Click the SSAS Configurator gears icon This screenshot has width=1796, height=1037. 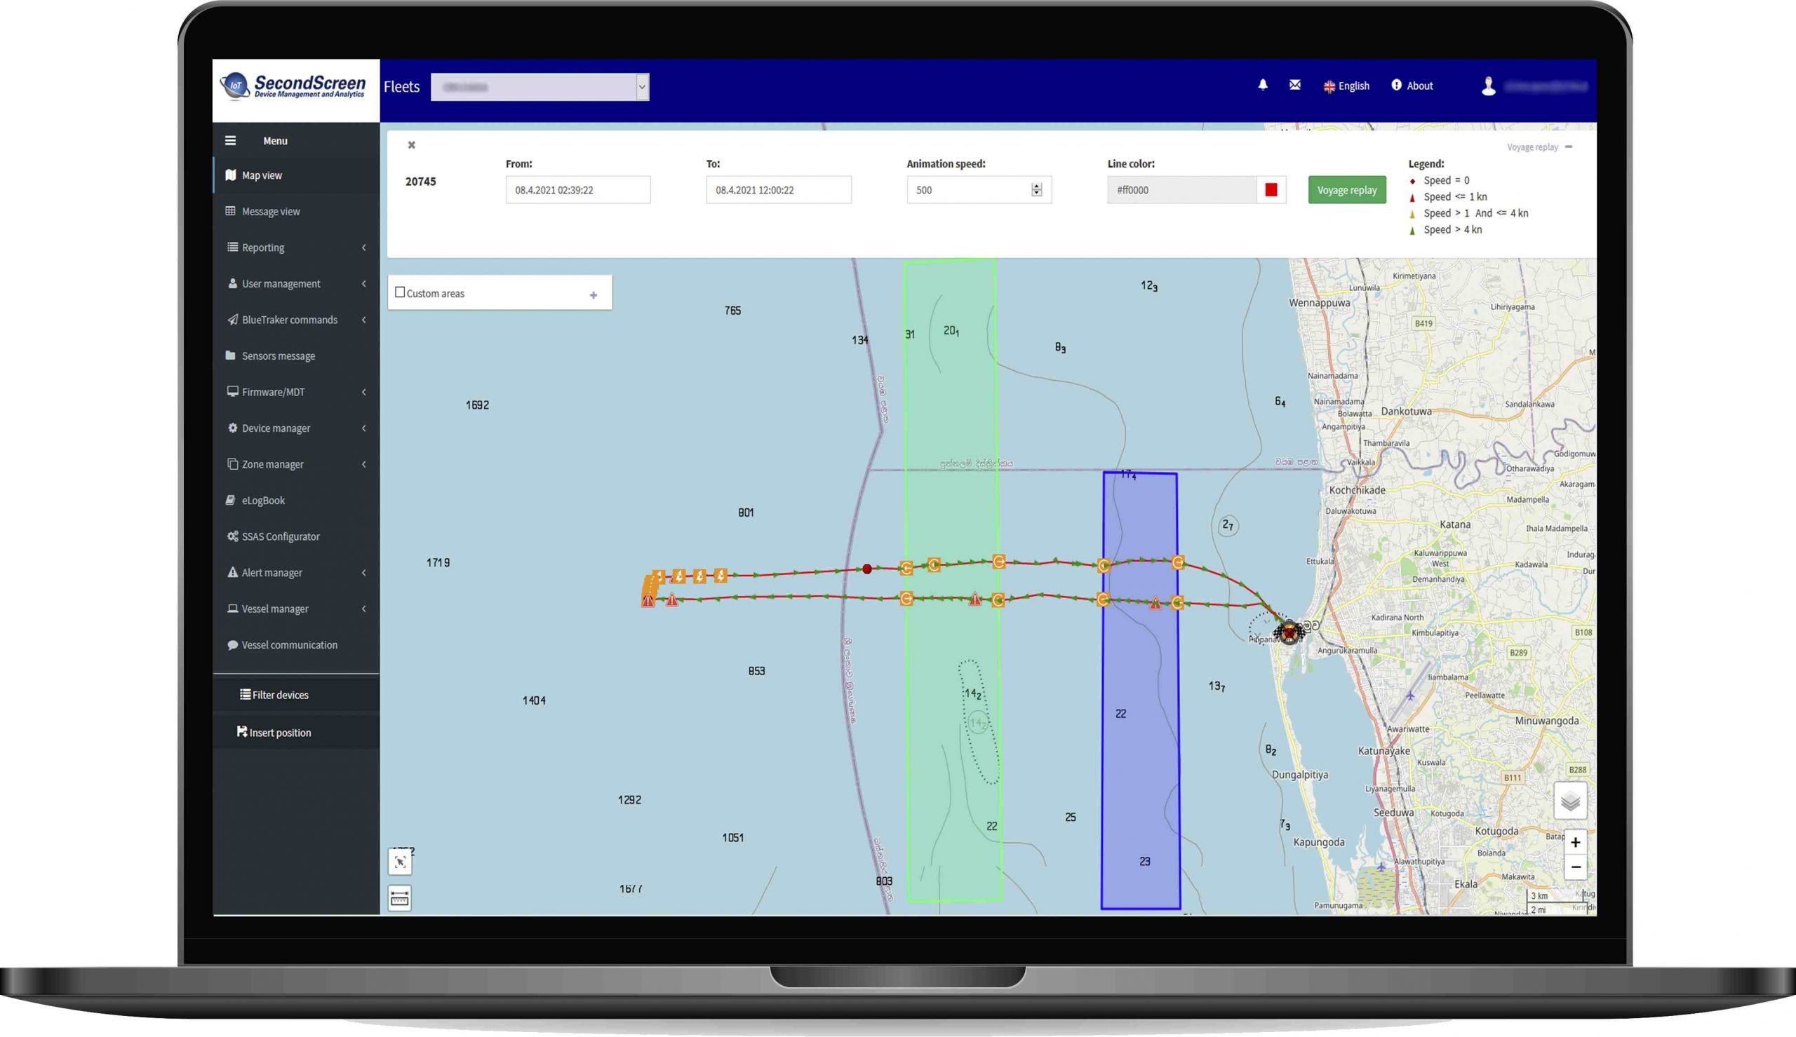(232, 536)
